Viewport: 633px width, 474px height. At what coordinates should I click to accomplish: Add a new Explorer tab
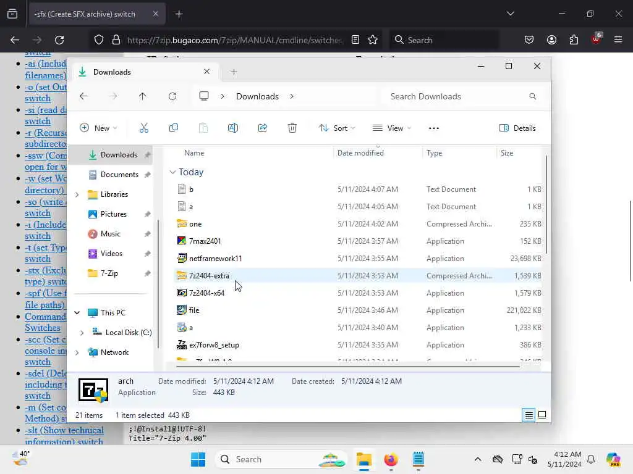(234, 72)
